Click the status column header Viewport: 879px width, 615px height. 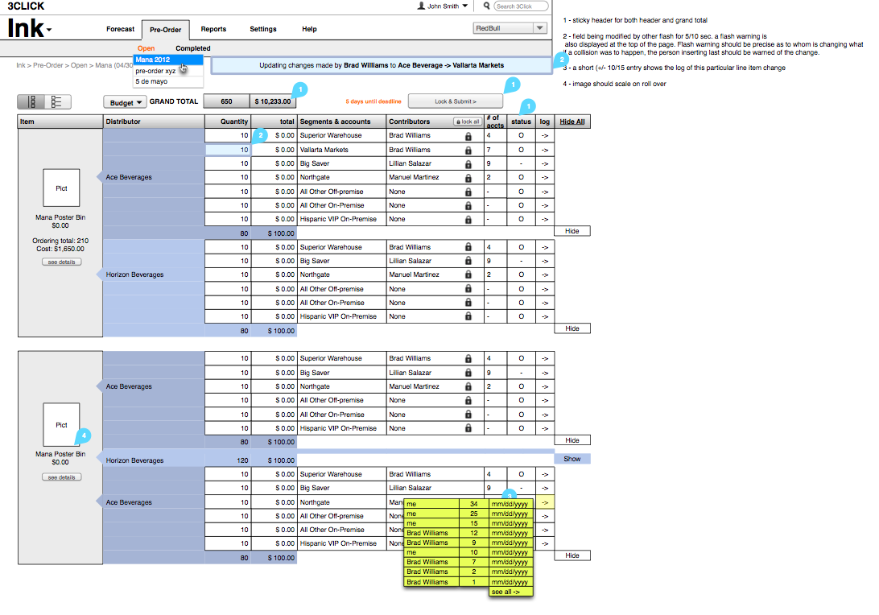click(521, 122)
